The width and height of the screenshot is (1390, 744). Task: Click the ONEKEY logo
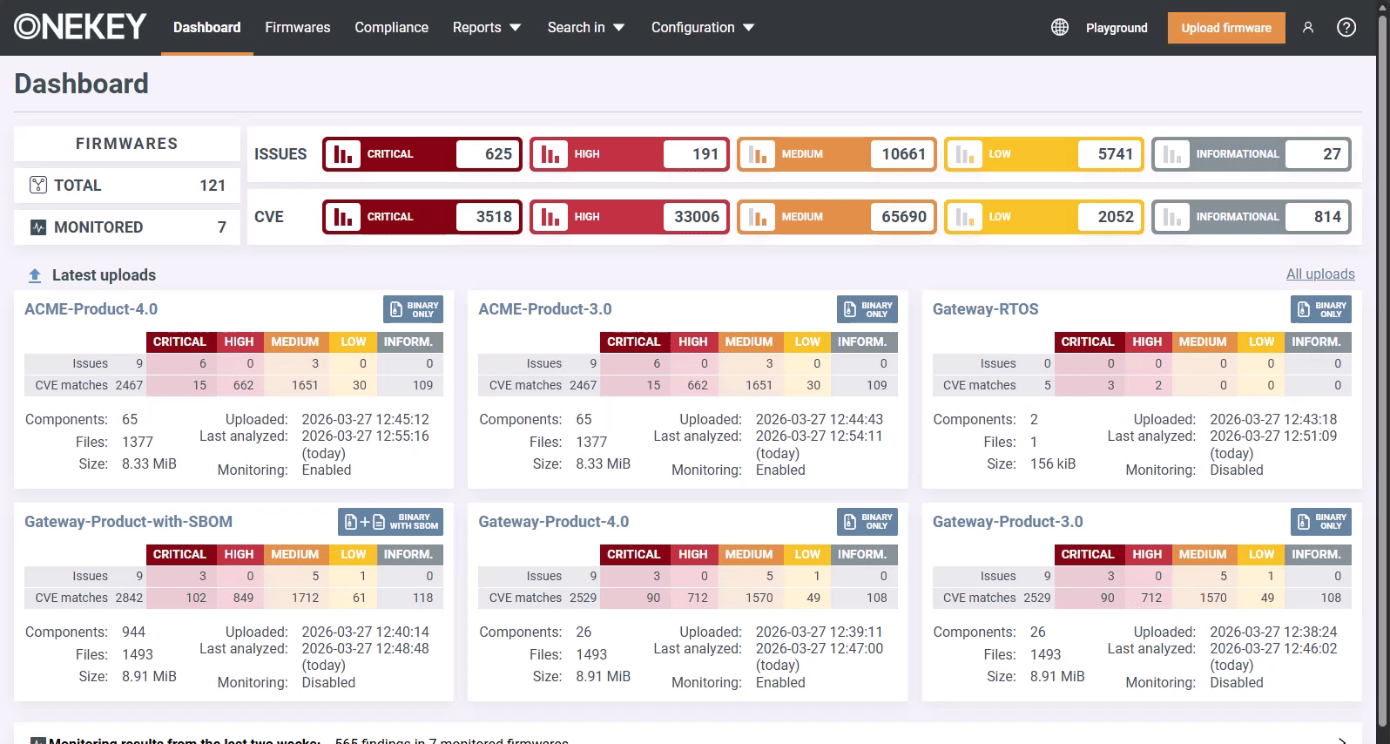coord(80,28)
